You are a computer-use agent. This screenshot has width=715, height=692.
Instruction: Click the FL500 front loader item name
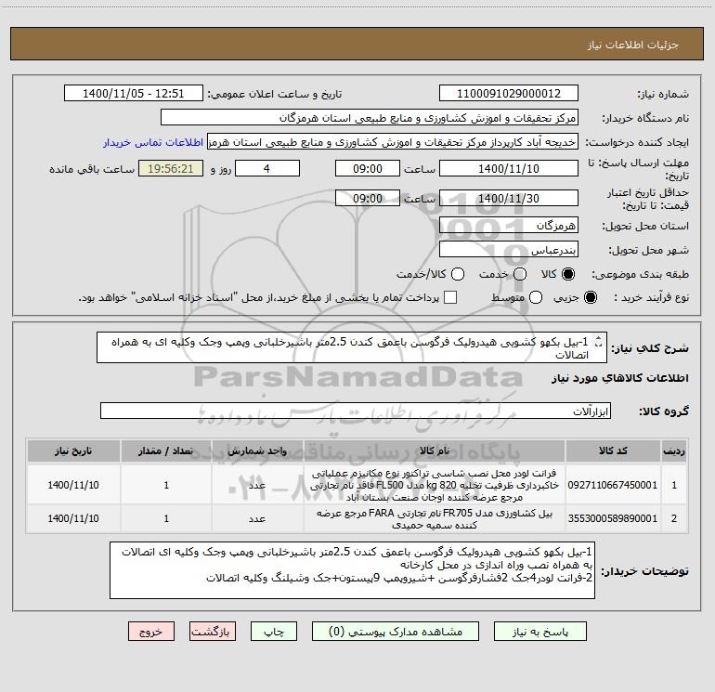(x=435, y=485)
